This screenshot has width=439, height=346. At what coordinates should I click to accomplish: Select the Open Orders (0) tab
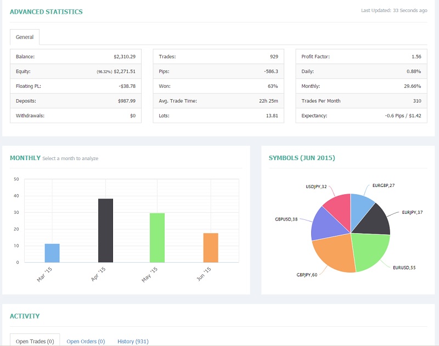pyautogui.click(x=86, y=341)
